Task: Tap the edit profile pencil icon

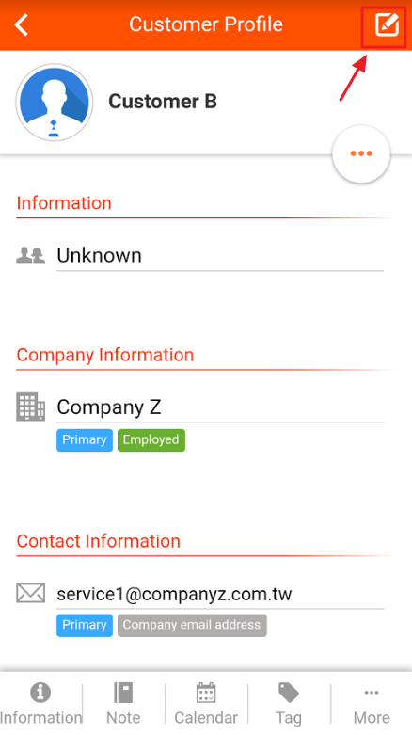Action: click(x=387, y=24)
